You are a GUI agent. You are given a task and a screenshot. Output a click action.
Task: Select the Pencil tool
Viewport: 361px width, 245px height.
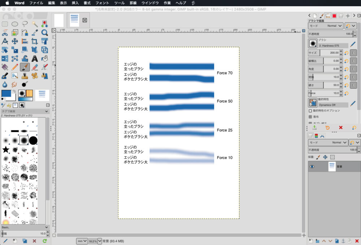tap(15, 67)
